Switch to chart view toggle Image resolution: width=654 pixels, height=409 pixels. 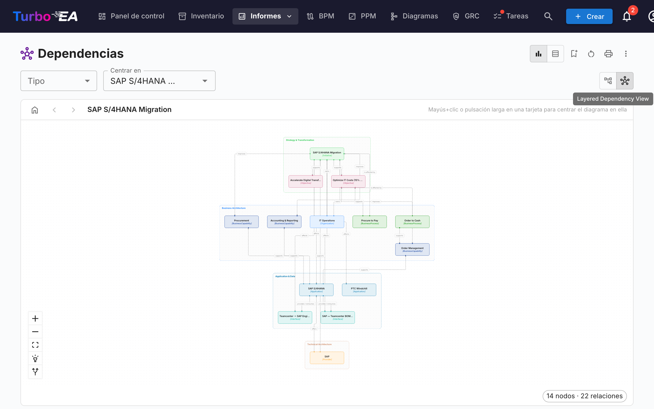coord(538,54)
